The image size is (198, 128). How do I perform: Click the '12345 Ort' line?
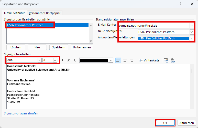[x=13, y=102]
